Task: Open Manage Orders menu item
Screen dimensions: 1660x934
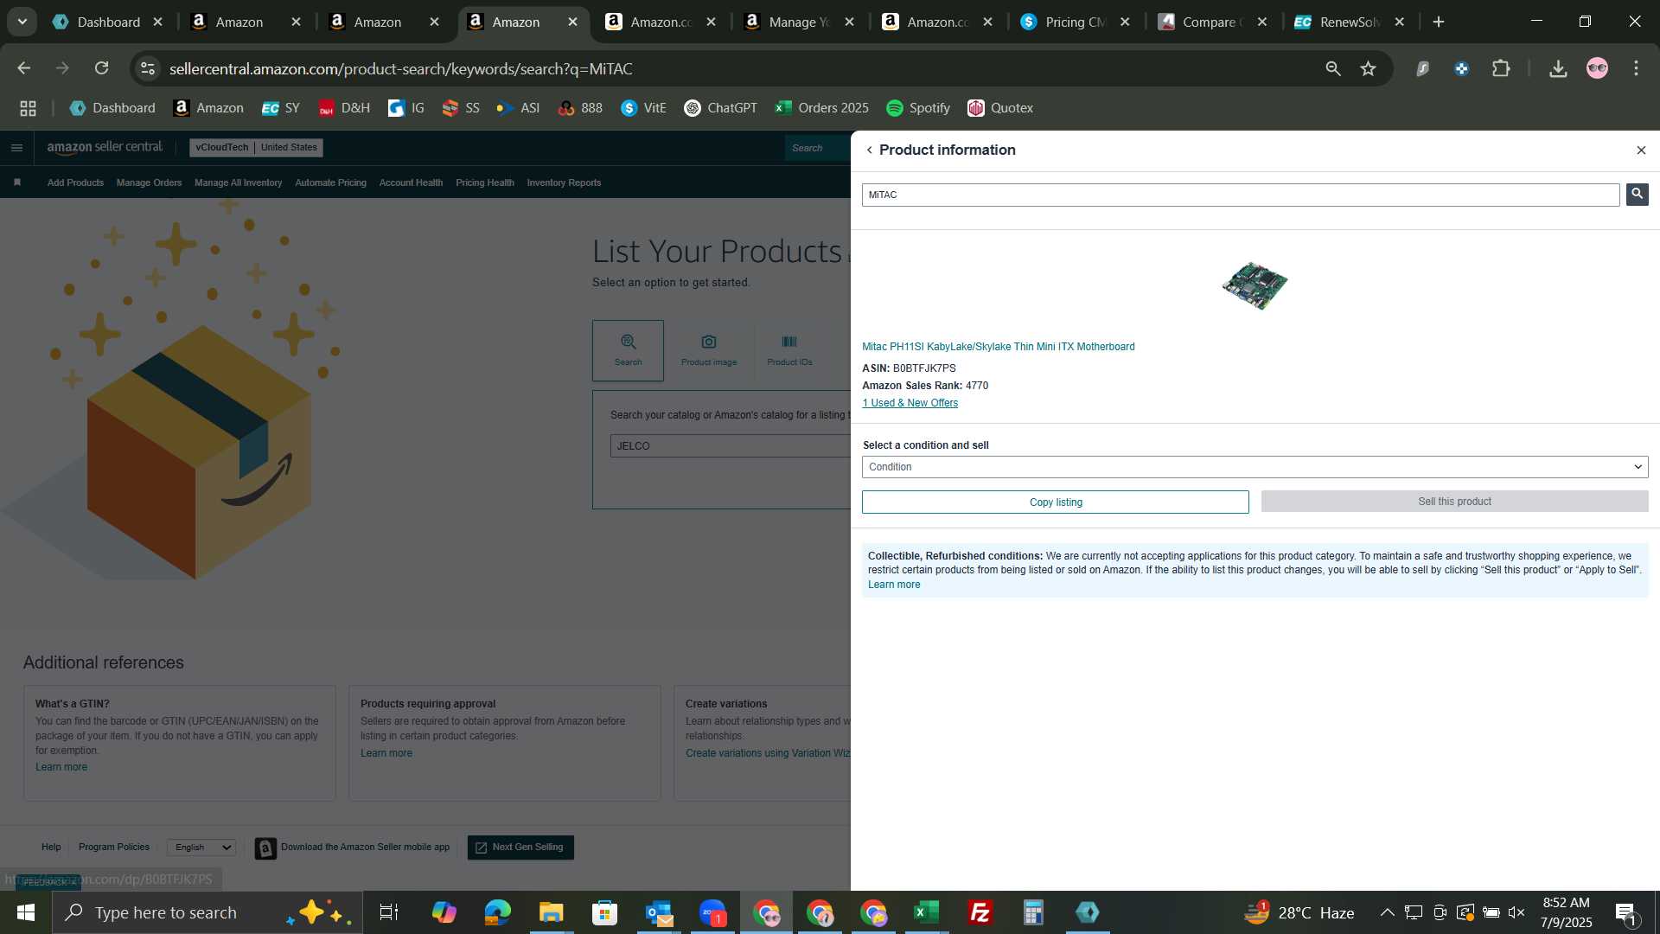Action: (x=149, y=182)
